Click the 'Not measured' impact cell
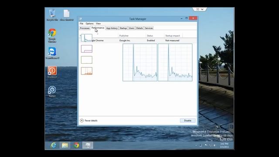This screenshot has width=279, height=157. tap(172, 41)
